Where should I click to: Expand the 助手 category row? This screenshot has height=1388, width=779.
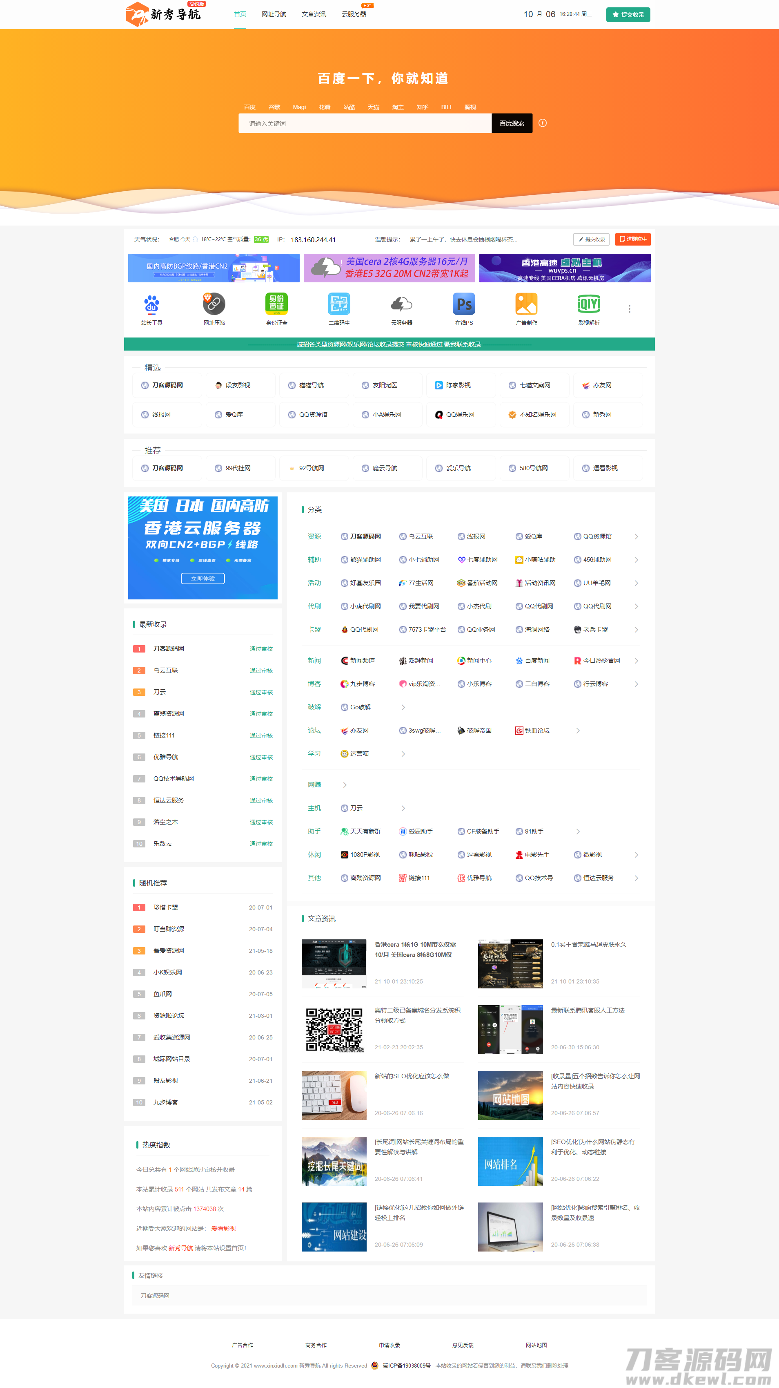(x=578, y=831)
